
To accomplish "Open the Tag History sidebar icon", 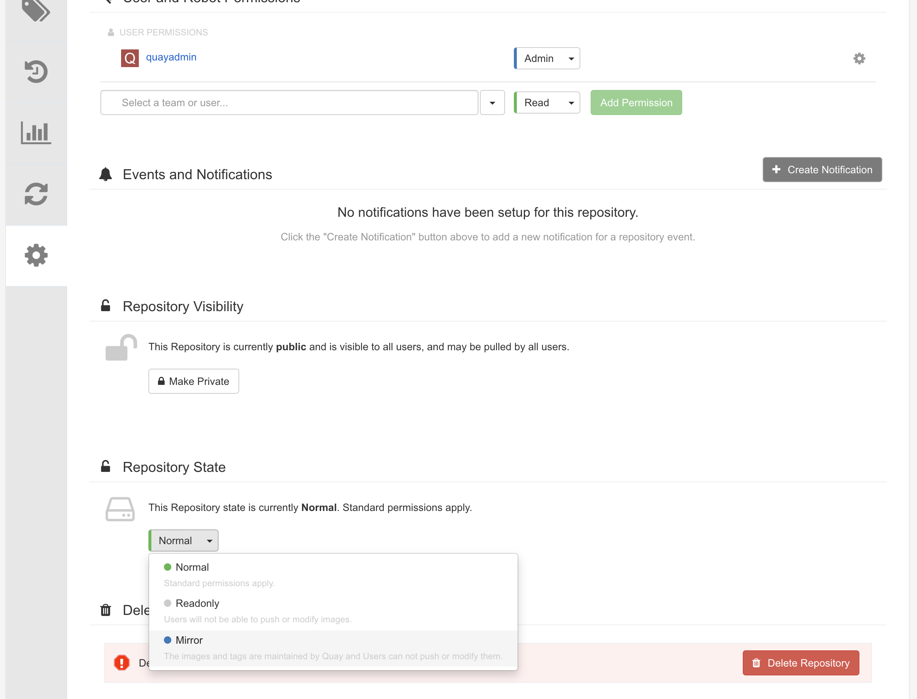I will [36, 72].
